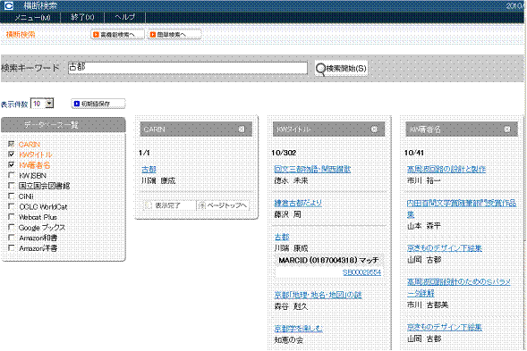This screenshot has width=527, height=351.
Task: Open the SB00028554 record link
Action: click(362, 272)
